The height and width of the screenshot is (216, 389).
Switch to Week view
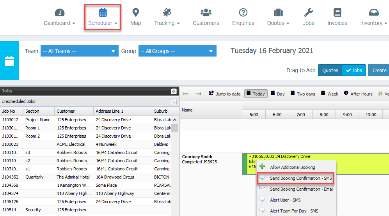click(x=329, y=94)
